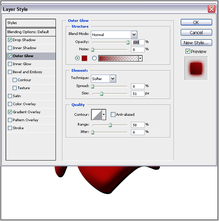Click the Contour curve thumbnail
Viewport: 219px width, 221px height.
click(x=97, y=115)
